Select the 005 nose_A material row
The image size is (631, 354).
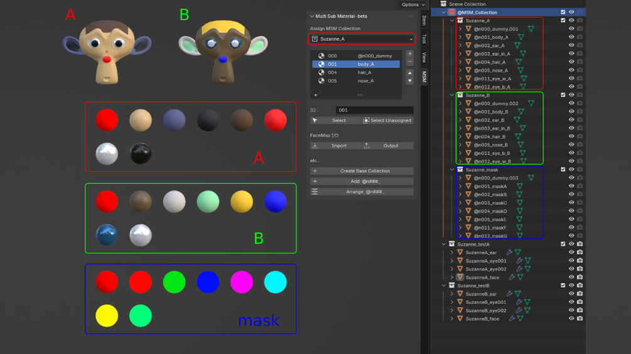tap(356, 81)
